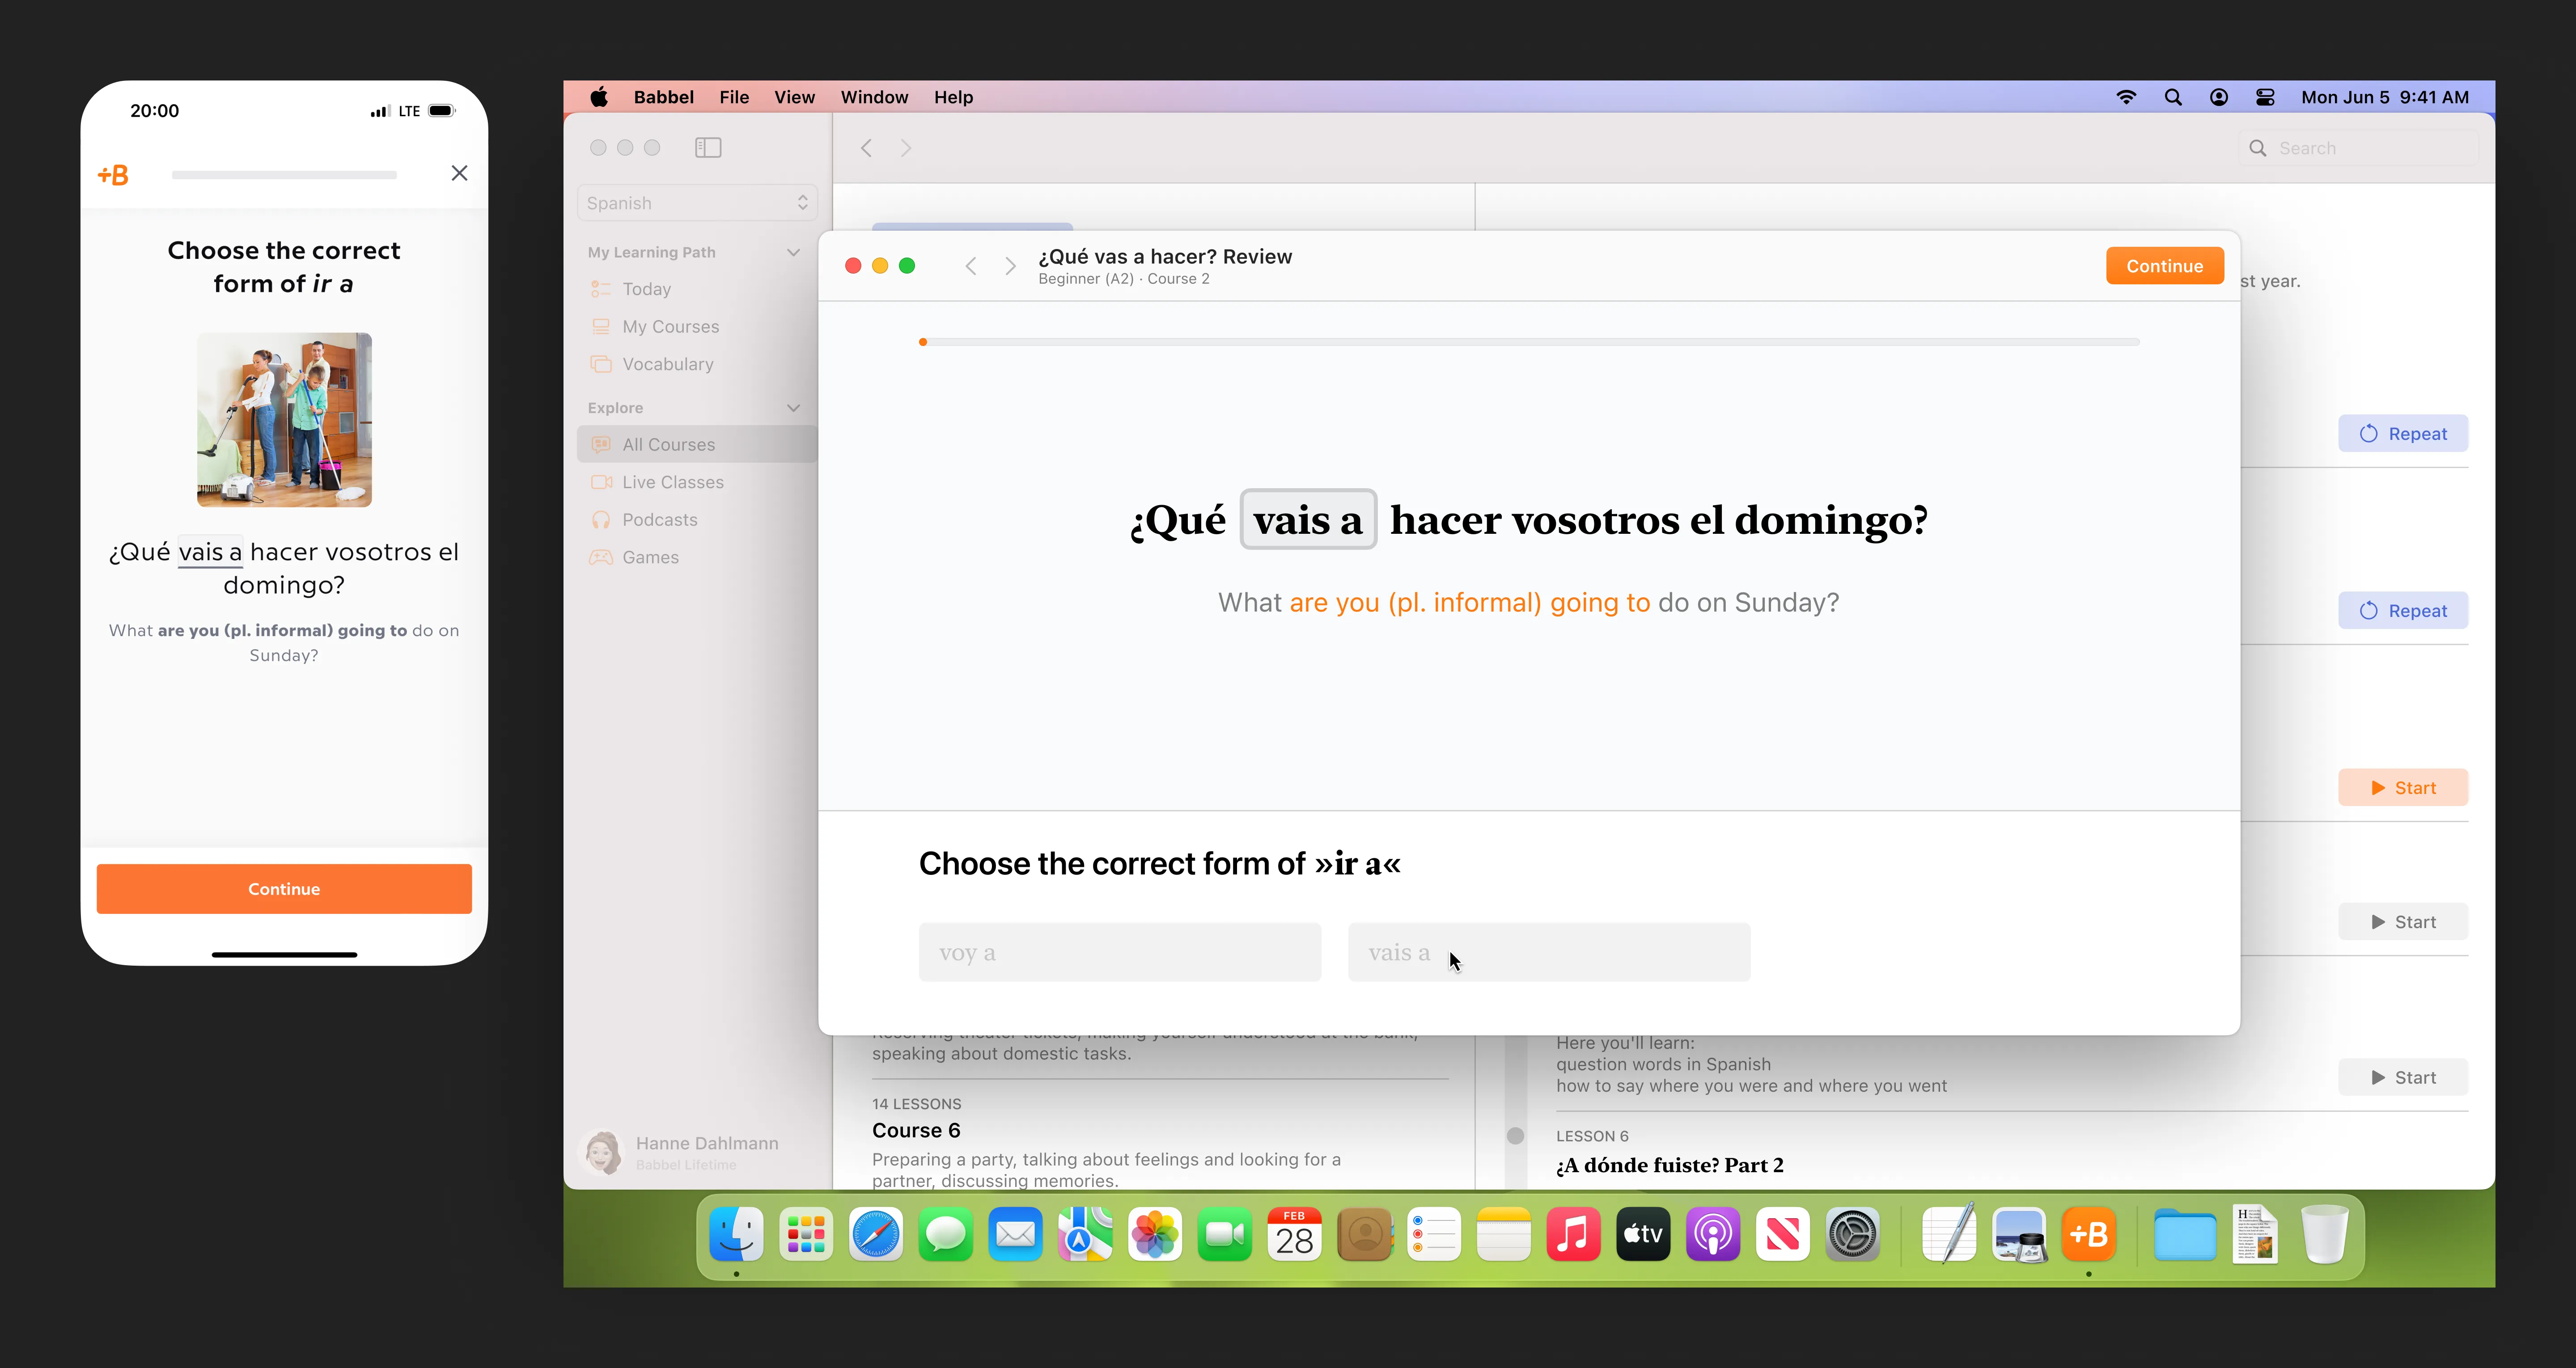Image resolution: width=2576 pixels, height=1368 pixels.
Task: Open Safari from the Dock
Action: [x=876, y=1234]
